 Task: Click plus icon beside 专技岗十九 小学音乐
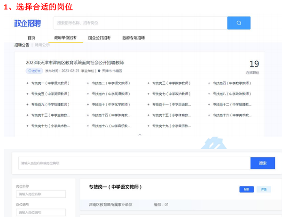pos(149,126)
